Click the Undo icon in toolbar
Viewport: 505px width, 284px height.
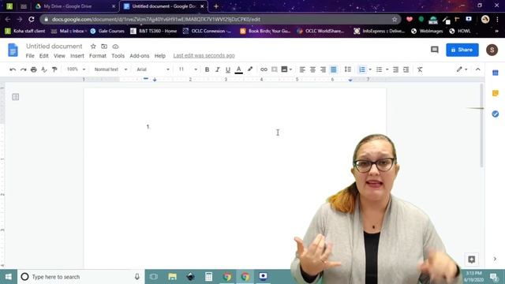click(13, 69)
